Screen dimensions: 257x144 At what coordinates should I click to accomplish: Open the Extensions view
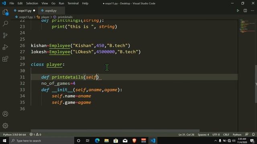[x=5, y=59]
